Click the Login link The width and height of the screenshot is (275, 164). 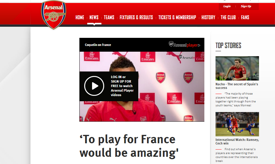[227, 6]
